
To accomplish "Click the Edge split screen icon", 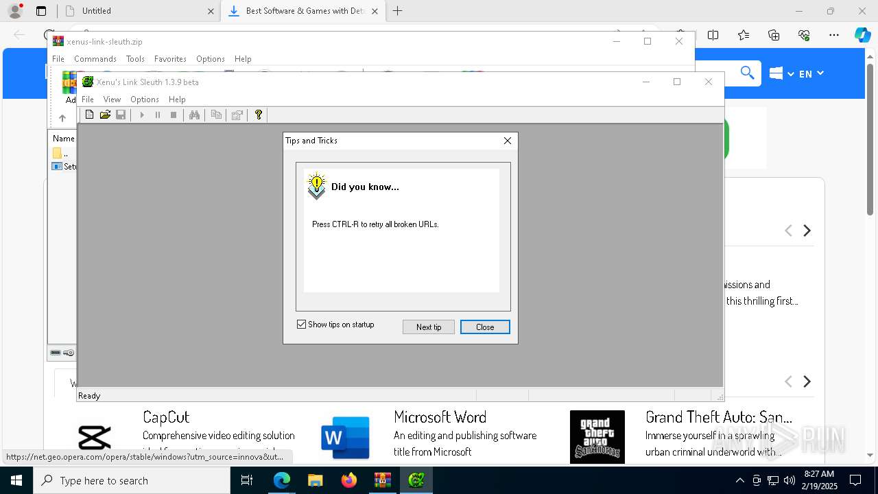I will click(x=713, y=35).
